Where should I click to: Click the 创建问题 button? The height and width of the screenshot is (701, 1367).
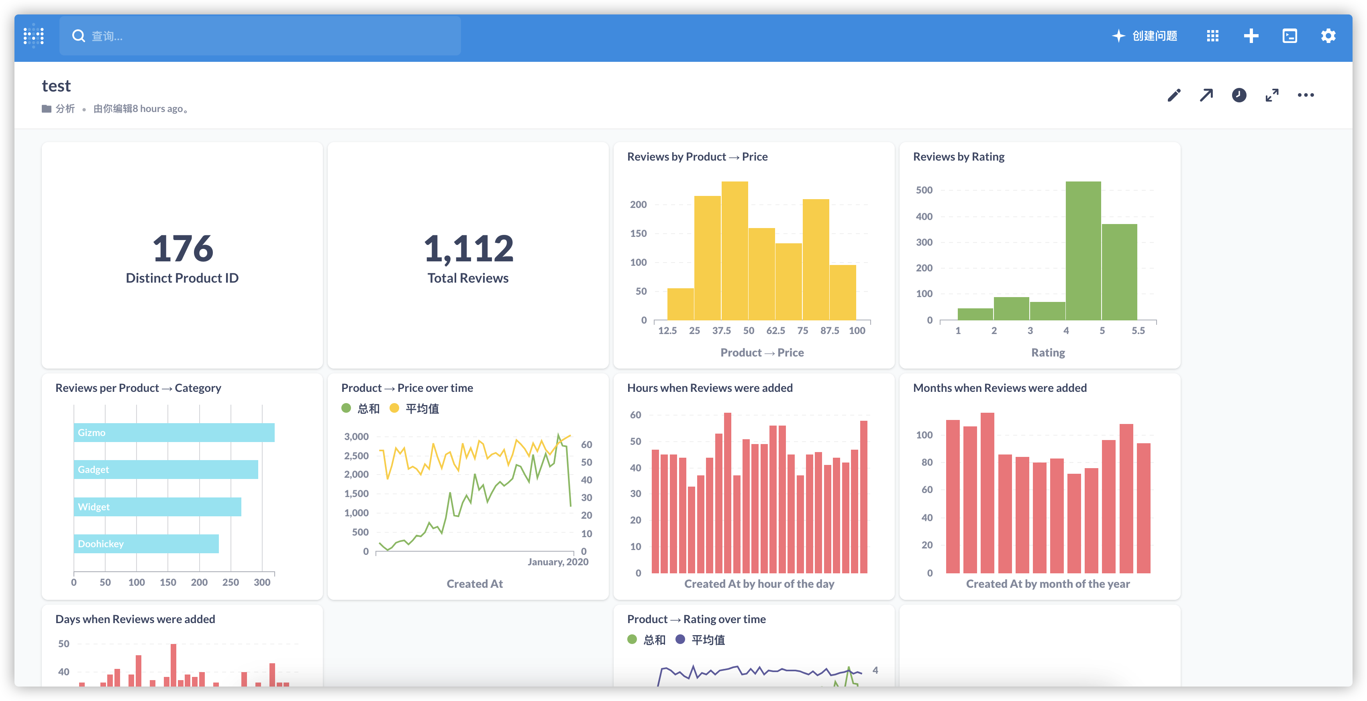pyautogui.click(x=1145, y=36)
